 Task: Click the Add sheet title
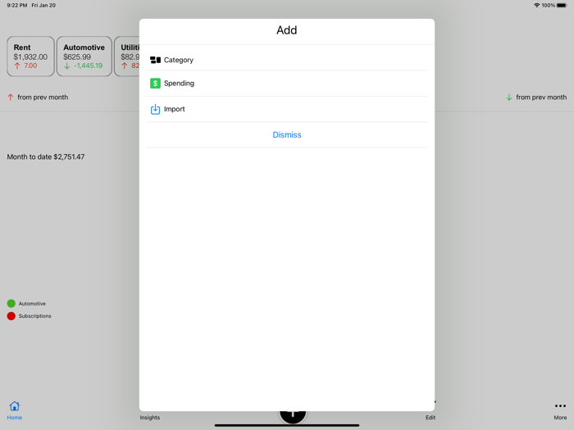tap(287, 30)
